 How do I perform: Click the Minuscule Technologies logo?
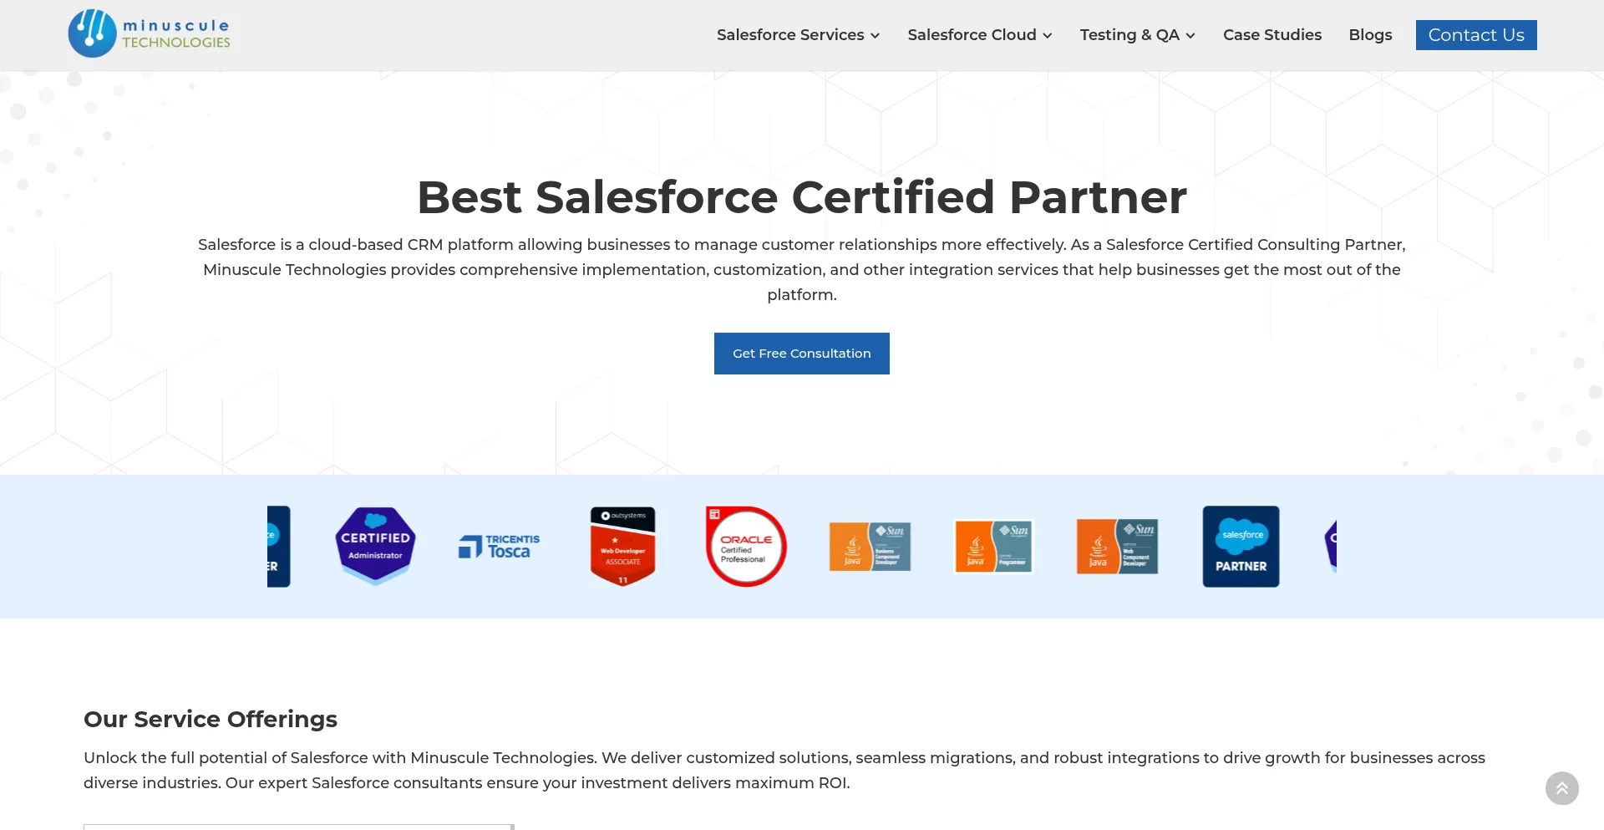(150, 34)
